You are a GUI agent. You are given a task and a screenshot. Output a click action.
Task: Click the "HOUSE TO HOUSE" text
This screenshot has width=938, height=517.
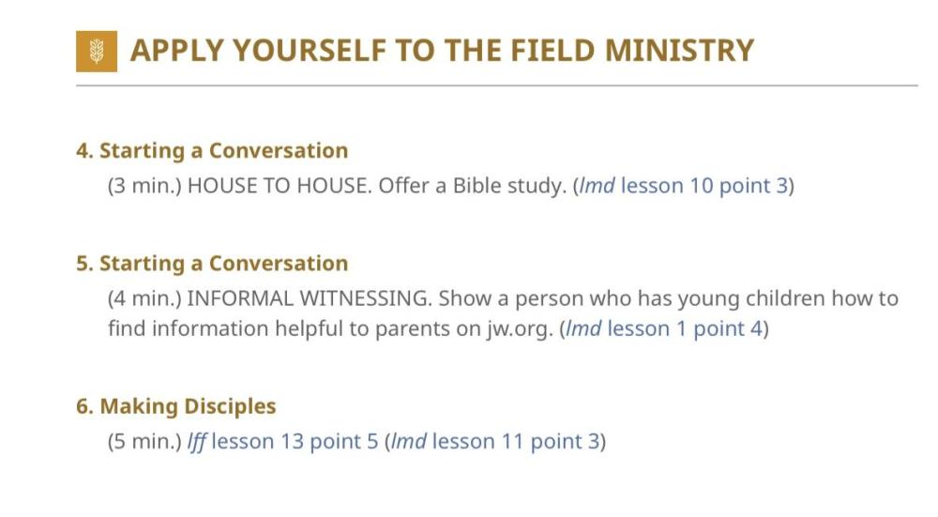[278, 185]
